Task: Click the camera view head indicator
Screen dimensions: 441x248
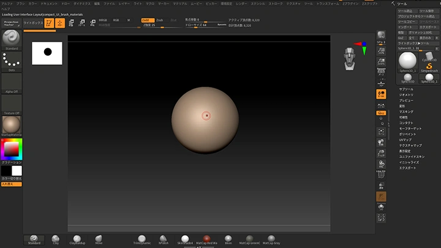Action: point(350,59)
